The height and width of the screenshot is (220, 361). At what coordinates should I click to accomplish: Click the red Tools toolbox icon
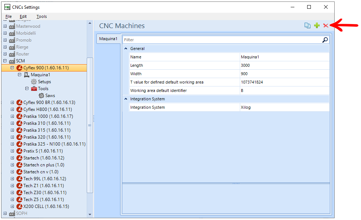click(34, 89)
